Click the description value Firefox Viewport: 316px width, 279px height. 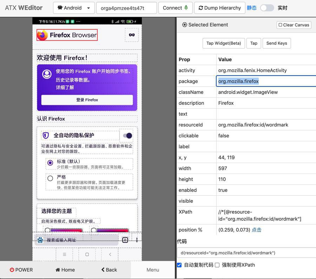click(226, 103)
